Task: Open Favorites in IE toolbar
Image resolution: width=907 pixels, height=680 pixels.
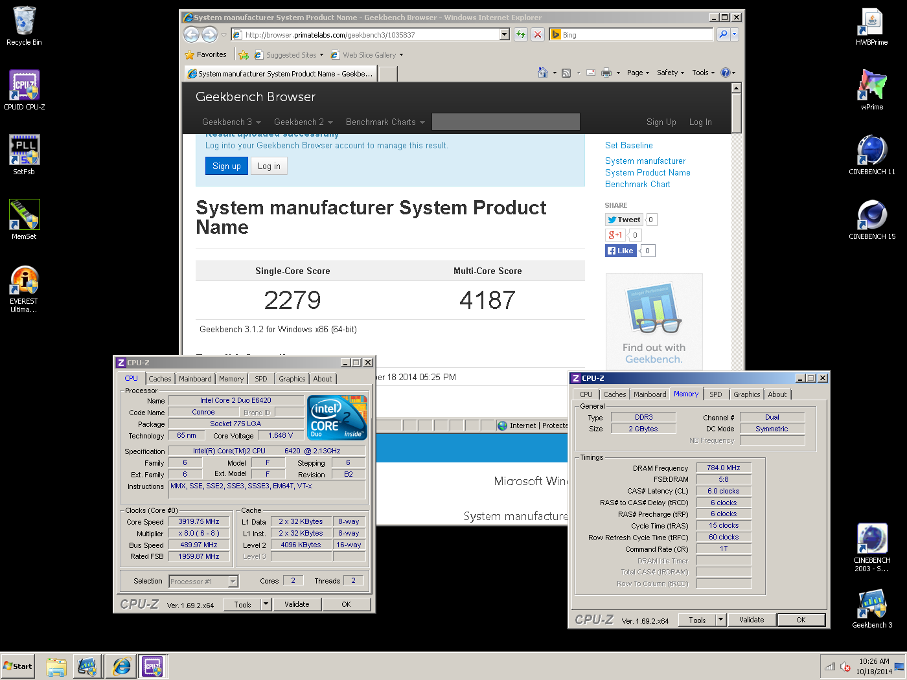Action: pyautogui.click(x=206, y=55)
